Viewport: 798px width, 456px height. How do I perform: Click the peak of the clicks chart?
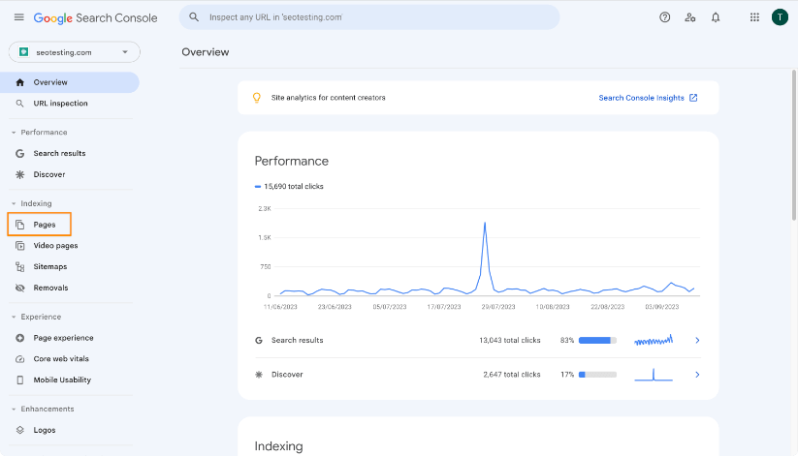click(x=485, y=223)
